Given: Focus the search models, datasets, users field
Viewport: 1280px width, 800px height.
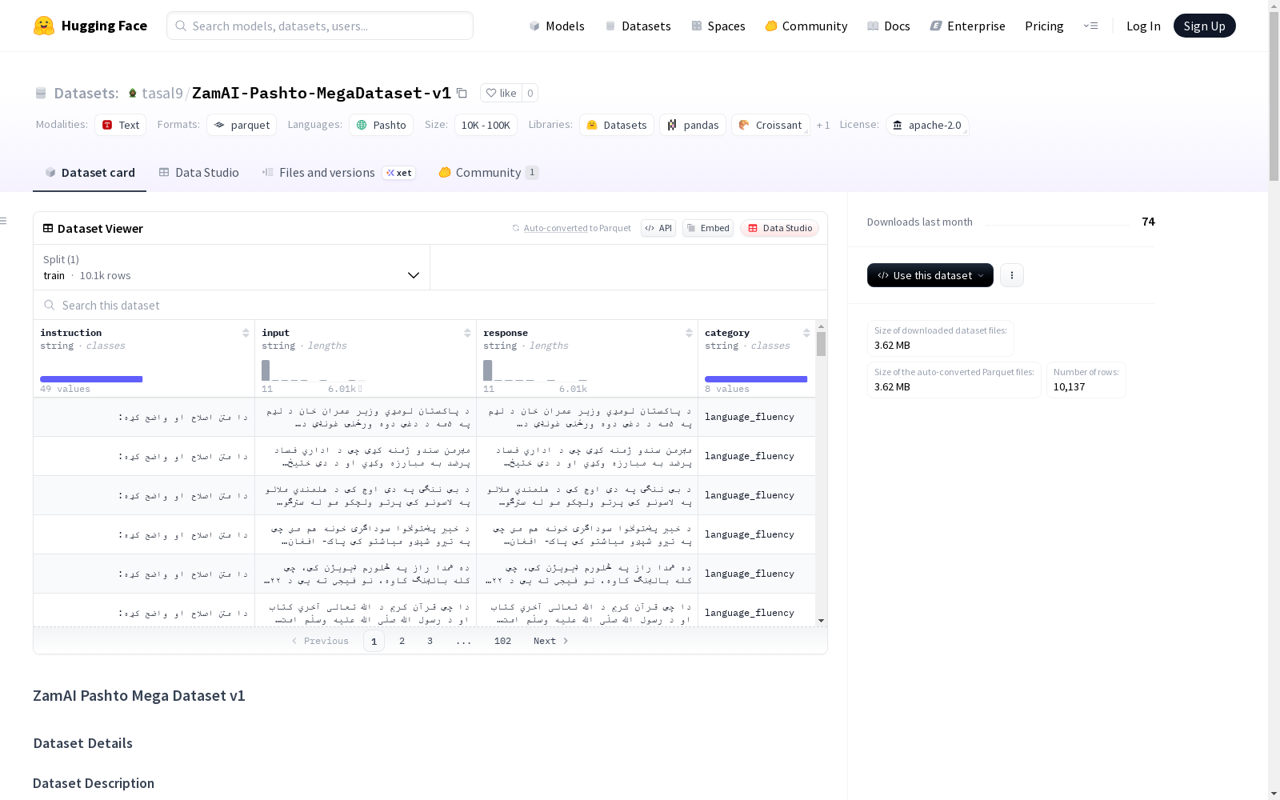Looking at the screenshot, I should point(320,26).
